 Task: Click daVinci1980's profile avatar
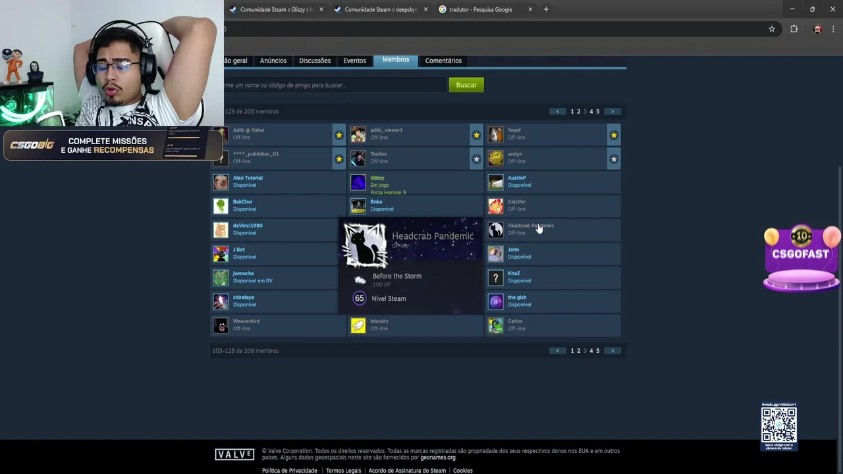[221, 230]
